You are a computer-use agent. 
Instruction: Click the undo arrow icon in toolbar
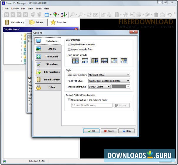pyautogui.click(x=169, y=15)
